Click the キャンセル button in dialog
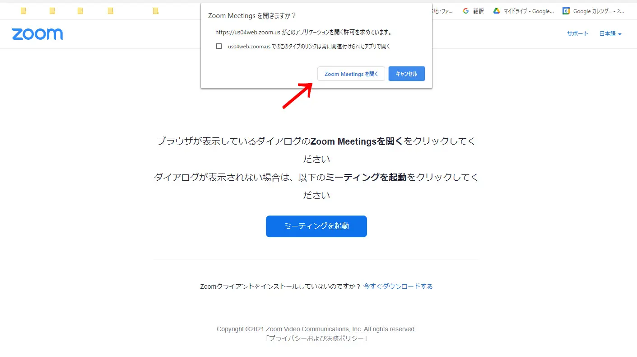The width and height of the screenshot is (637, 357). point(406,74)
